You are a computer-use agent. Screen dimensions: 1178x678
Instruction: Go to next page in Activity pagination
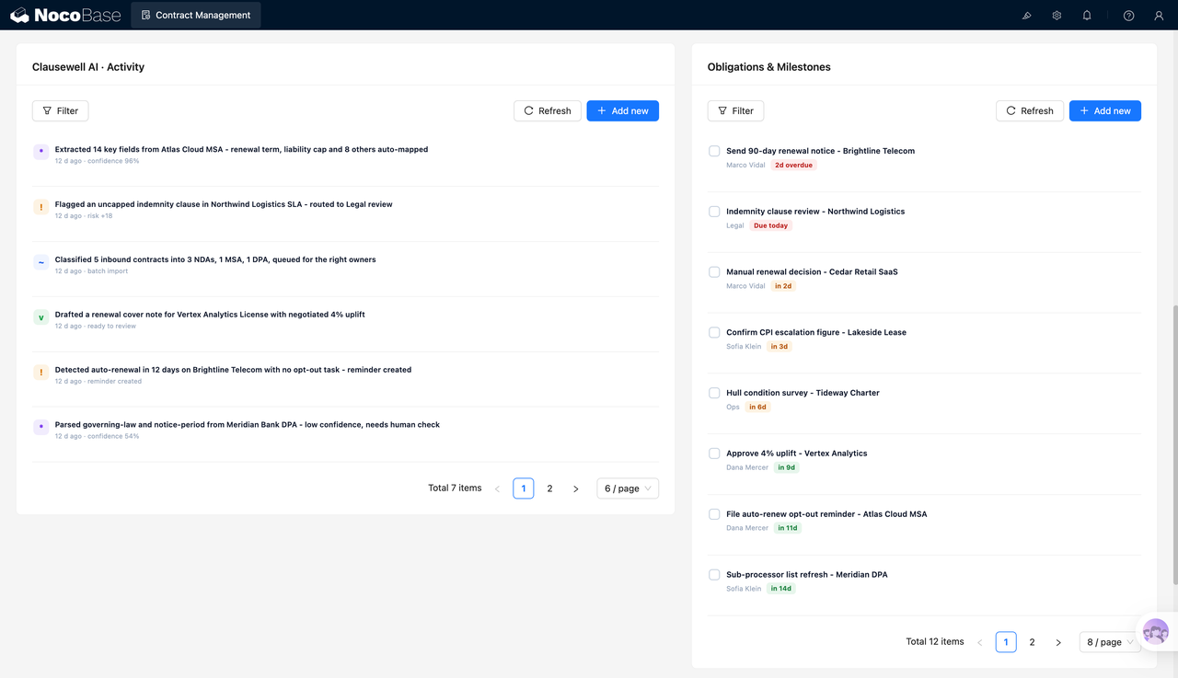tap(576, 488)
